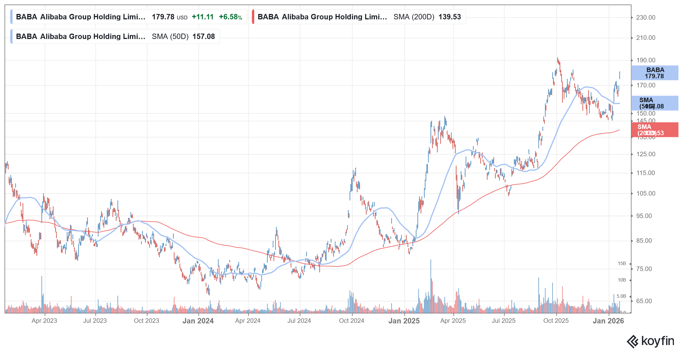
Task: Click the 65.00 price axis label
Action: click(644, 301)
